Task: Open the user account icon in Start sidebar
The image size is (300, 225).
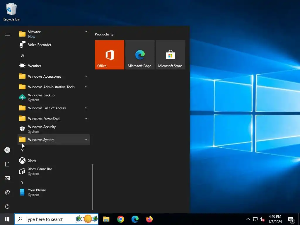Action: coord(7,150)
